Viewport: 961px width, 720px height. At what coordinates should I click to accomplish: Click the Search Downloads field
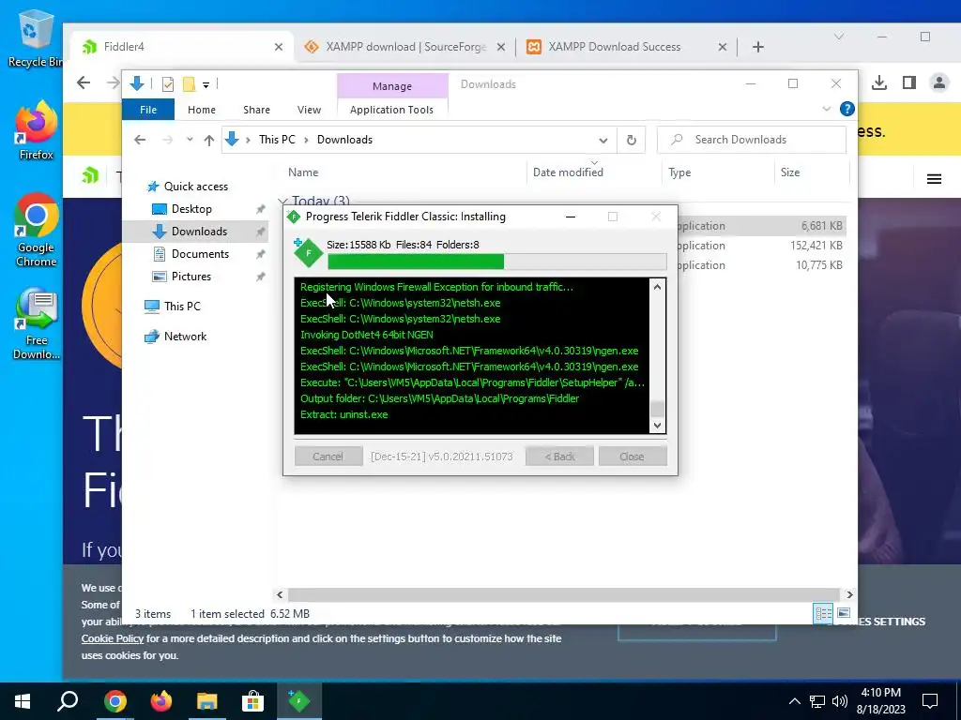pyautogui.click(x=752, y=140)
